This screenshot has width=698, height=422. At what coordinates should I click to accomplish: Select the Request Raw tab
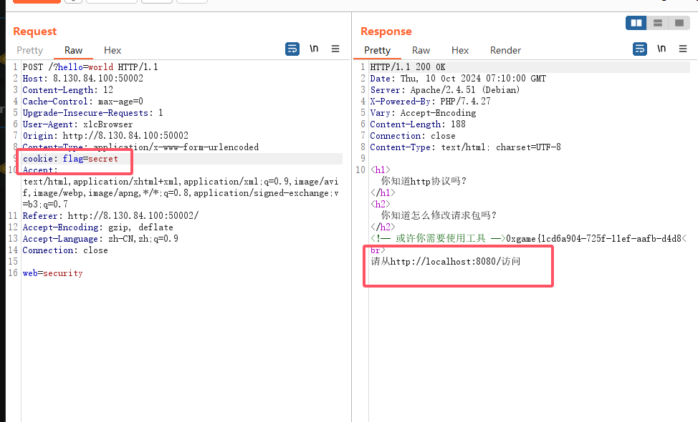[x=74, y=50]
